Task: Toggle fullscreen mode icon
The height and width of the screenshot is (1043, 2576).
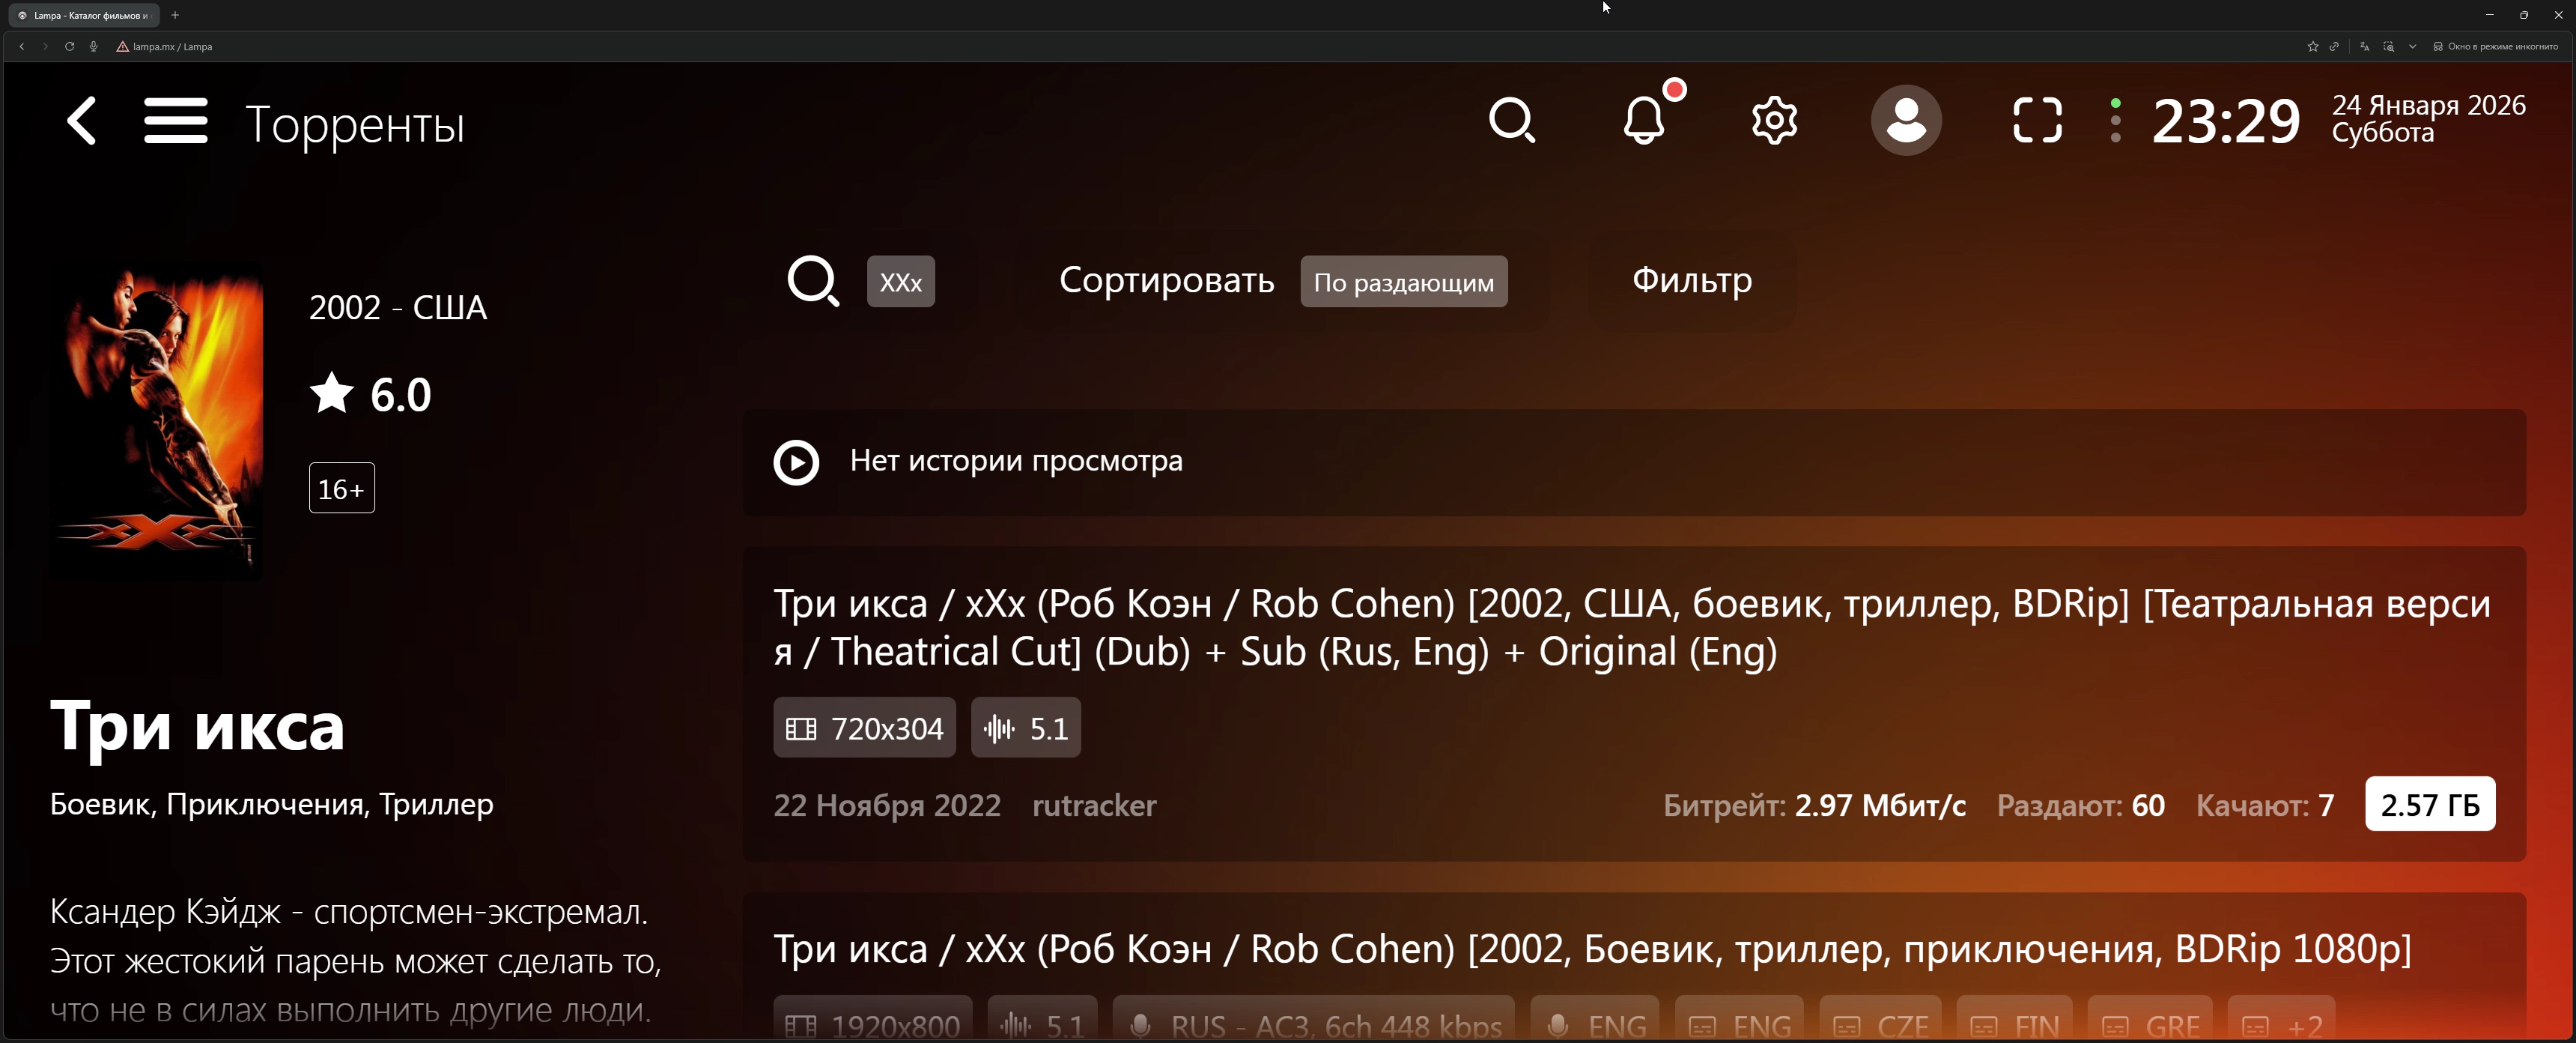Action: pyautogui.click(x=2036, y=120)
